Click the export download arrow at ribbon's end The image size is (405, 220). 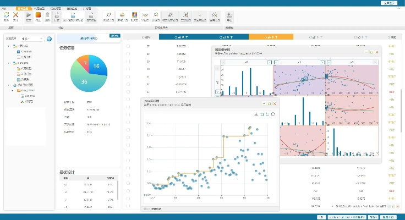tap(229, 15)
